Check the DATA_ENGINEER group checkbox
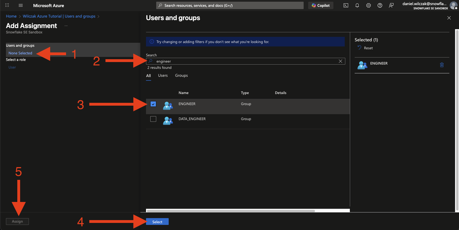The image size is (459, 230). click(x=153, y=119)
